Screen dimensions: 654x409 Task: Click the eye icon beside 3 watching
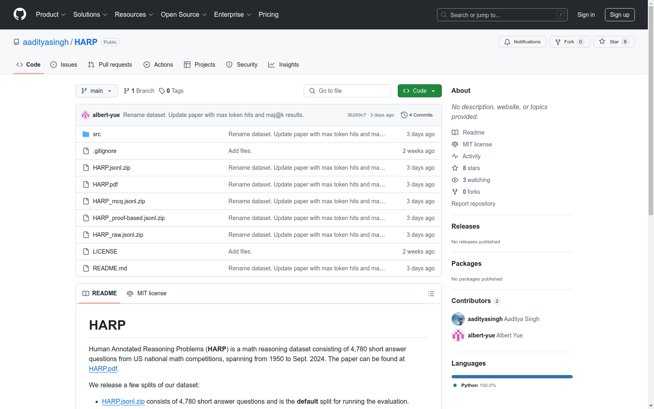pyautogui.click(x=455, y=180)
